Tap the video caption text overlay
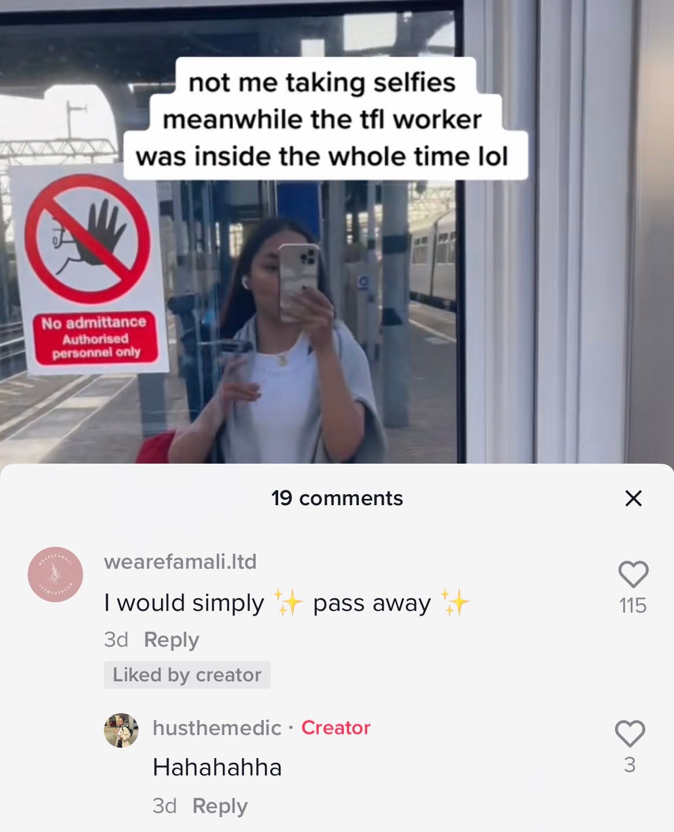Viewport: 674px width, 832px height. click(x=323, y=119)
